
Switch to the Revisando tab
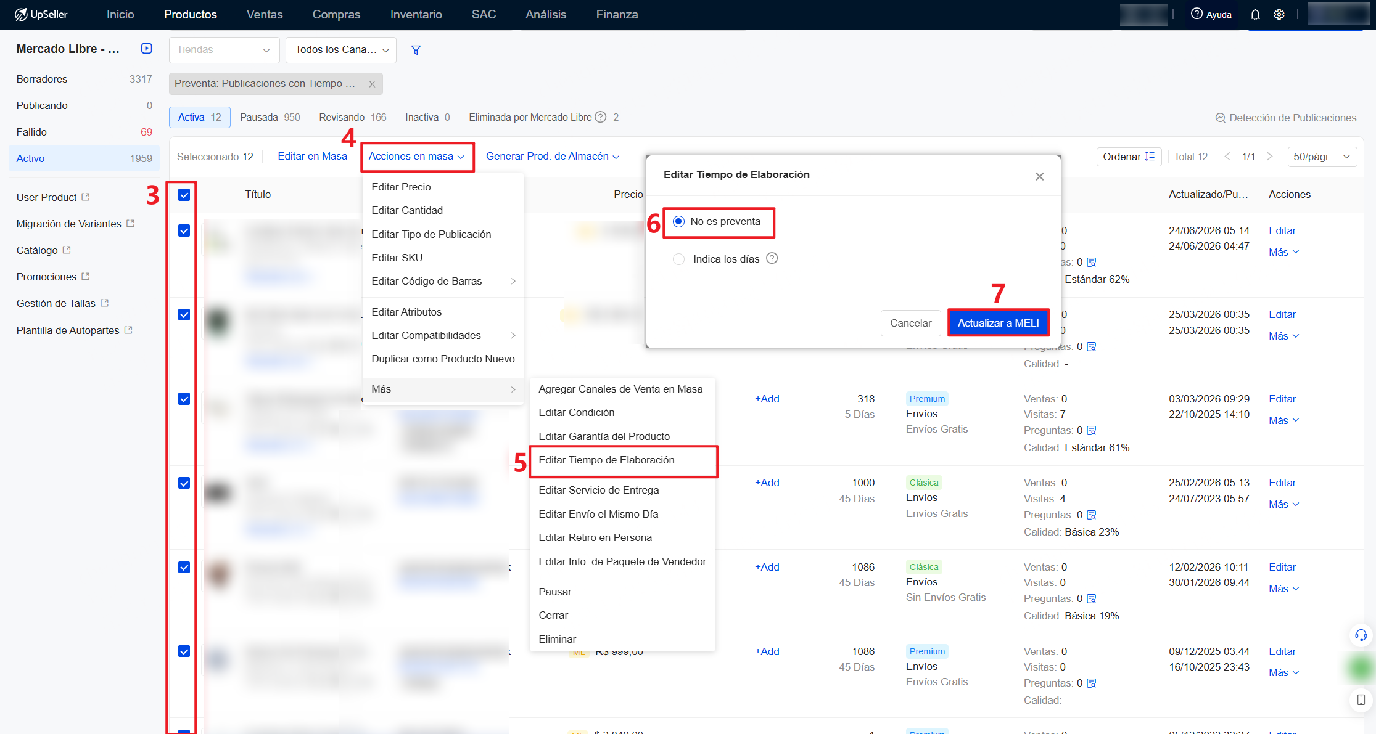(x=352, y=117)
